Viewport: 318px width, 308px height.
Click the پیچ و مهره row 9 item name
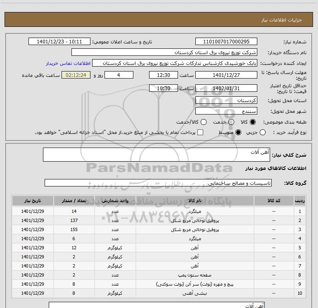tap(195, 284)
